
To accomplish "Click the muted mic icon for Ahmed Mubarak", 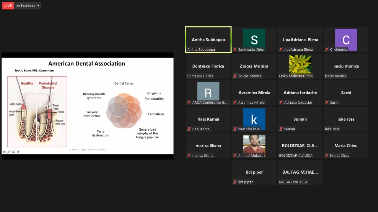I will 235,156.
